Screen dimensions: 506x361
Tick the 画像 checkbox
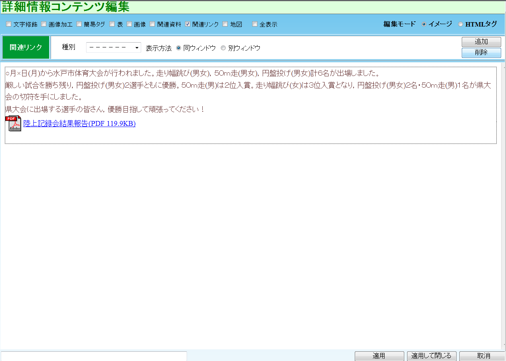(x=130, y=24)
